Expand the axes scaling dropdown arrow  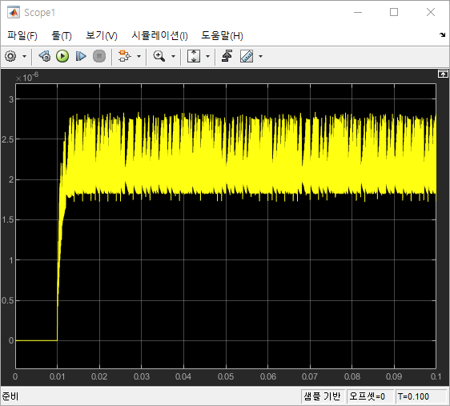point(207,56)
